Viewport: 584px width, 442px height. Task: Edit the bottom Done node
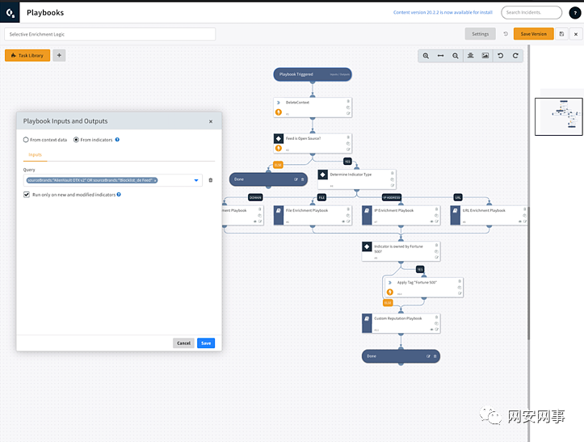pos(428,356)
